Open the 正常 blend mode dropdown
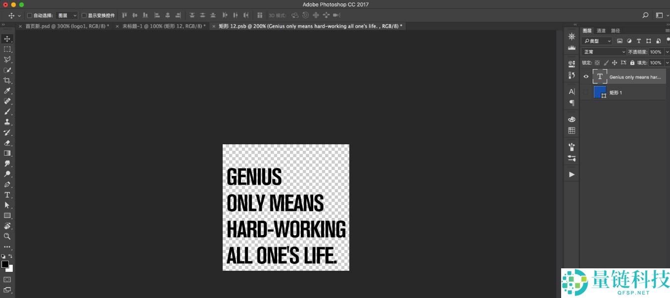The height and width of the screenshot is (298, 670). (x=604, y=52)
